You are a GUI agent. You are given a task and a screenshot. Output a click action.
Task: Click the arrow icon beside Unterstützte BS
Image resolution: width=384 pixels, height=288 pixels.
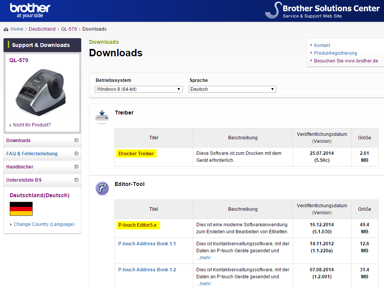[x=77, y=180]
